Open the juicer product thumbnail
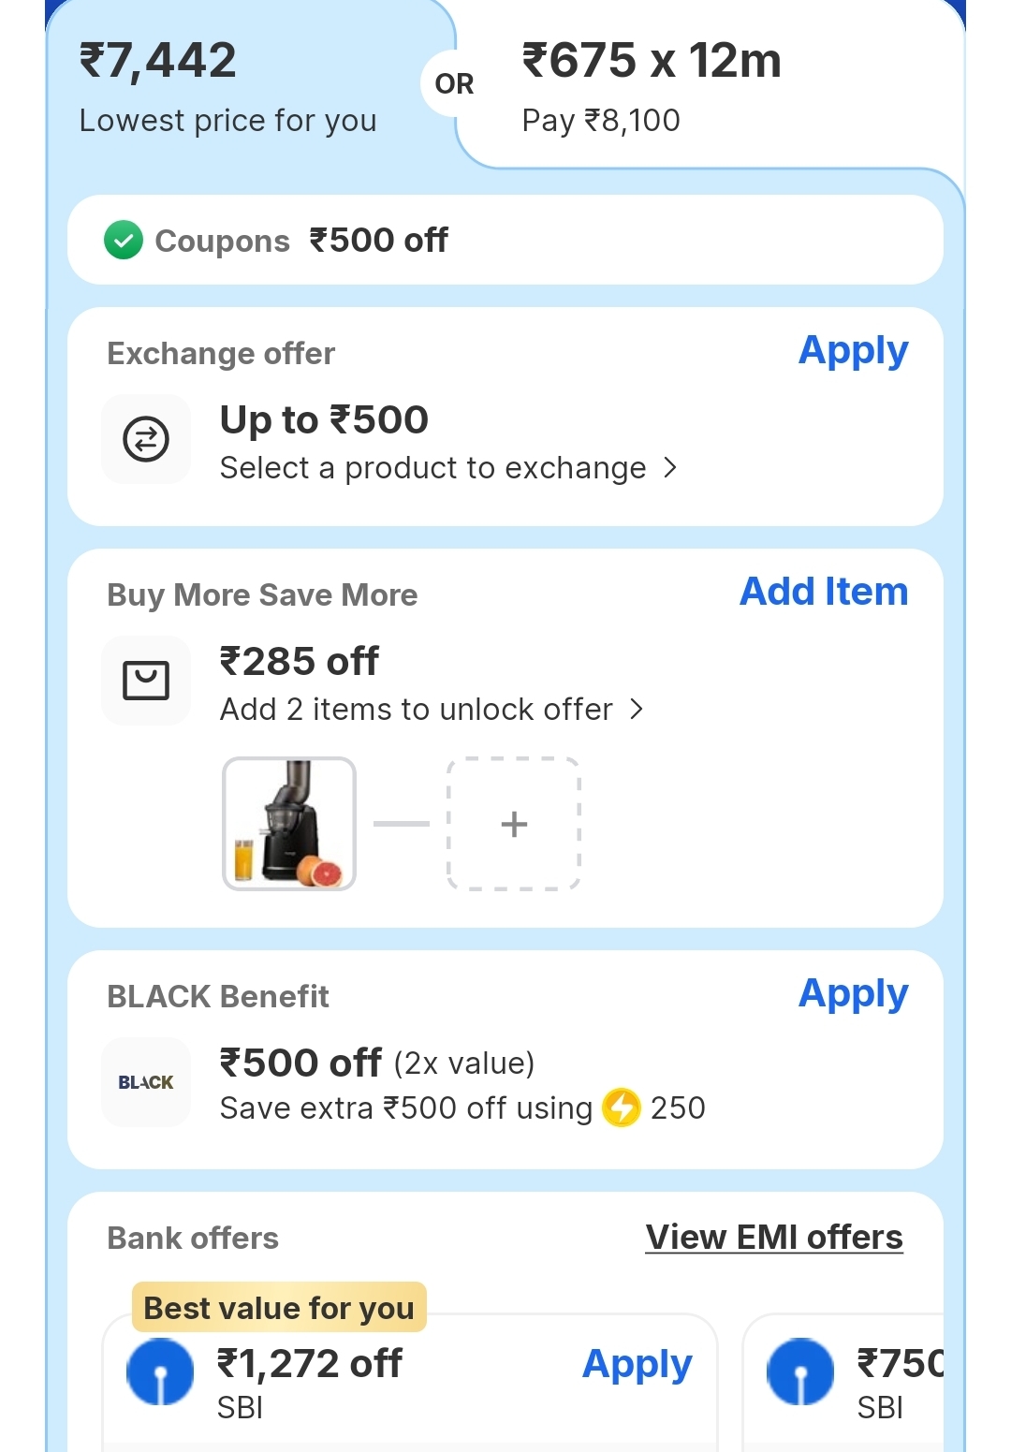 tap(289, 824)
